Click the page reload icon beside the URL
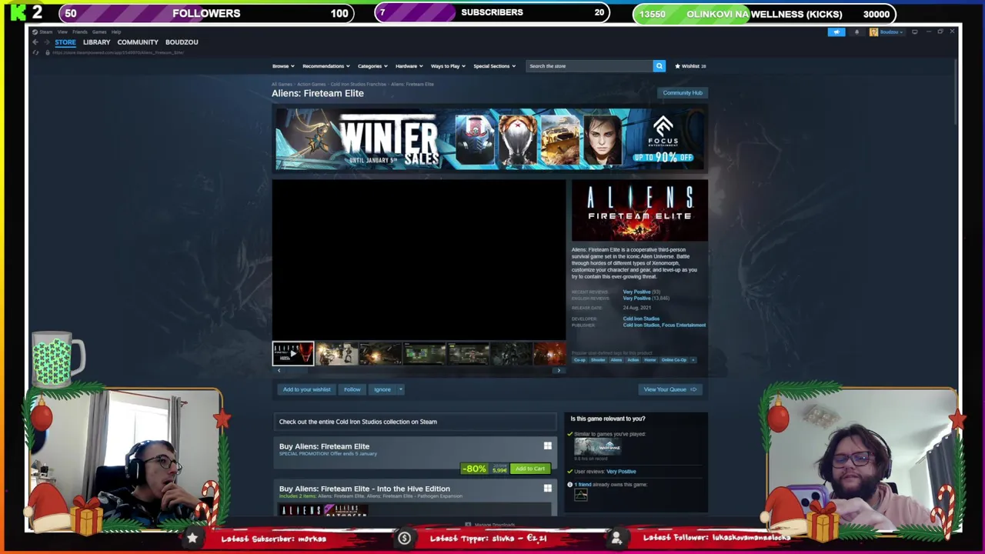The image size is (985, 554). [x=36, y=52]
